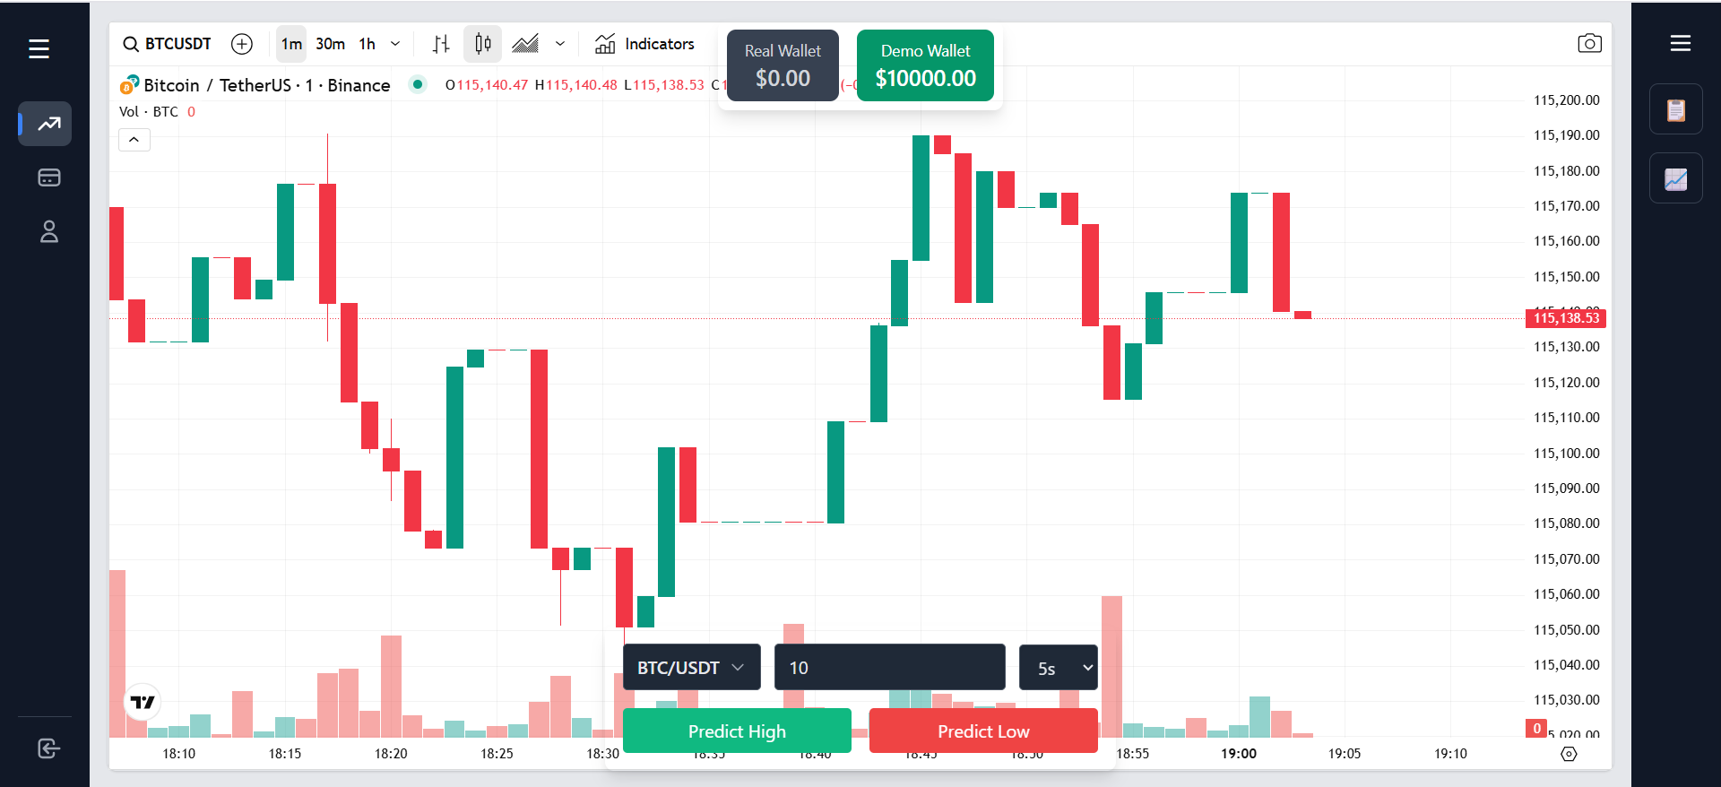
Task: Open the 5s duration dropdown
Action: 1058,668
